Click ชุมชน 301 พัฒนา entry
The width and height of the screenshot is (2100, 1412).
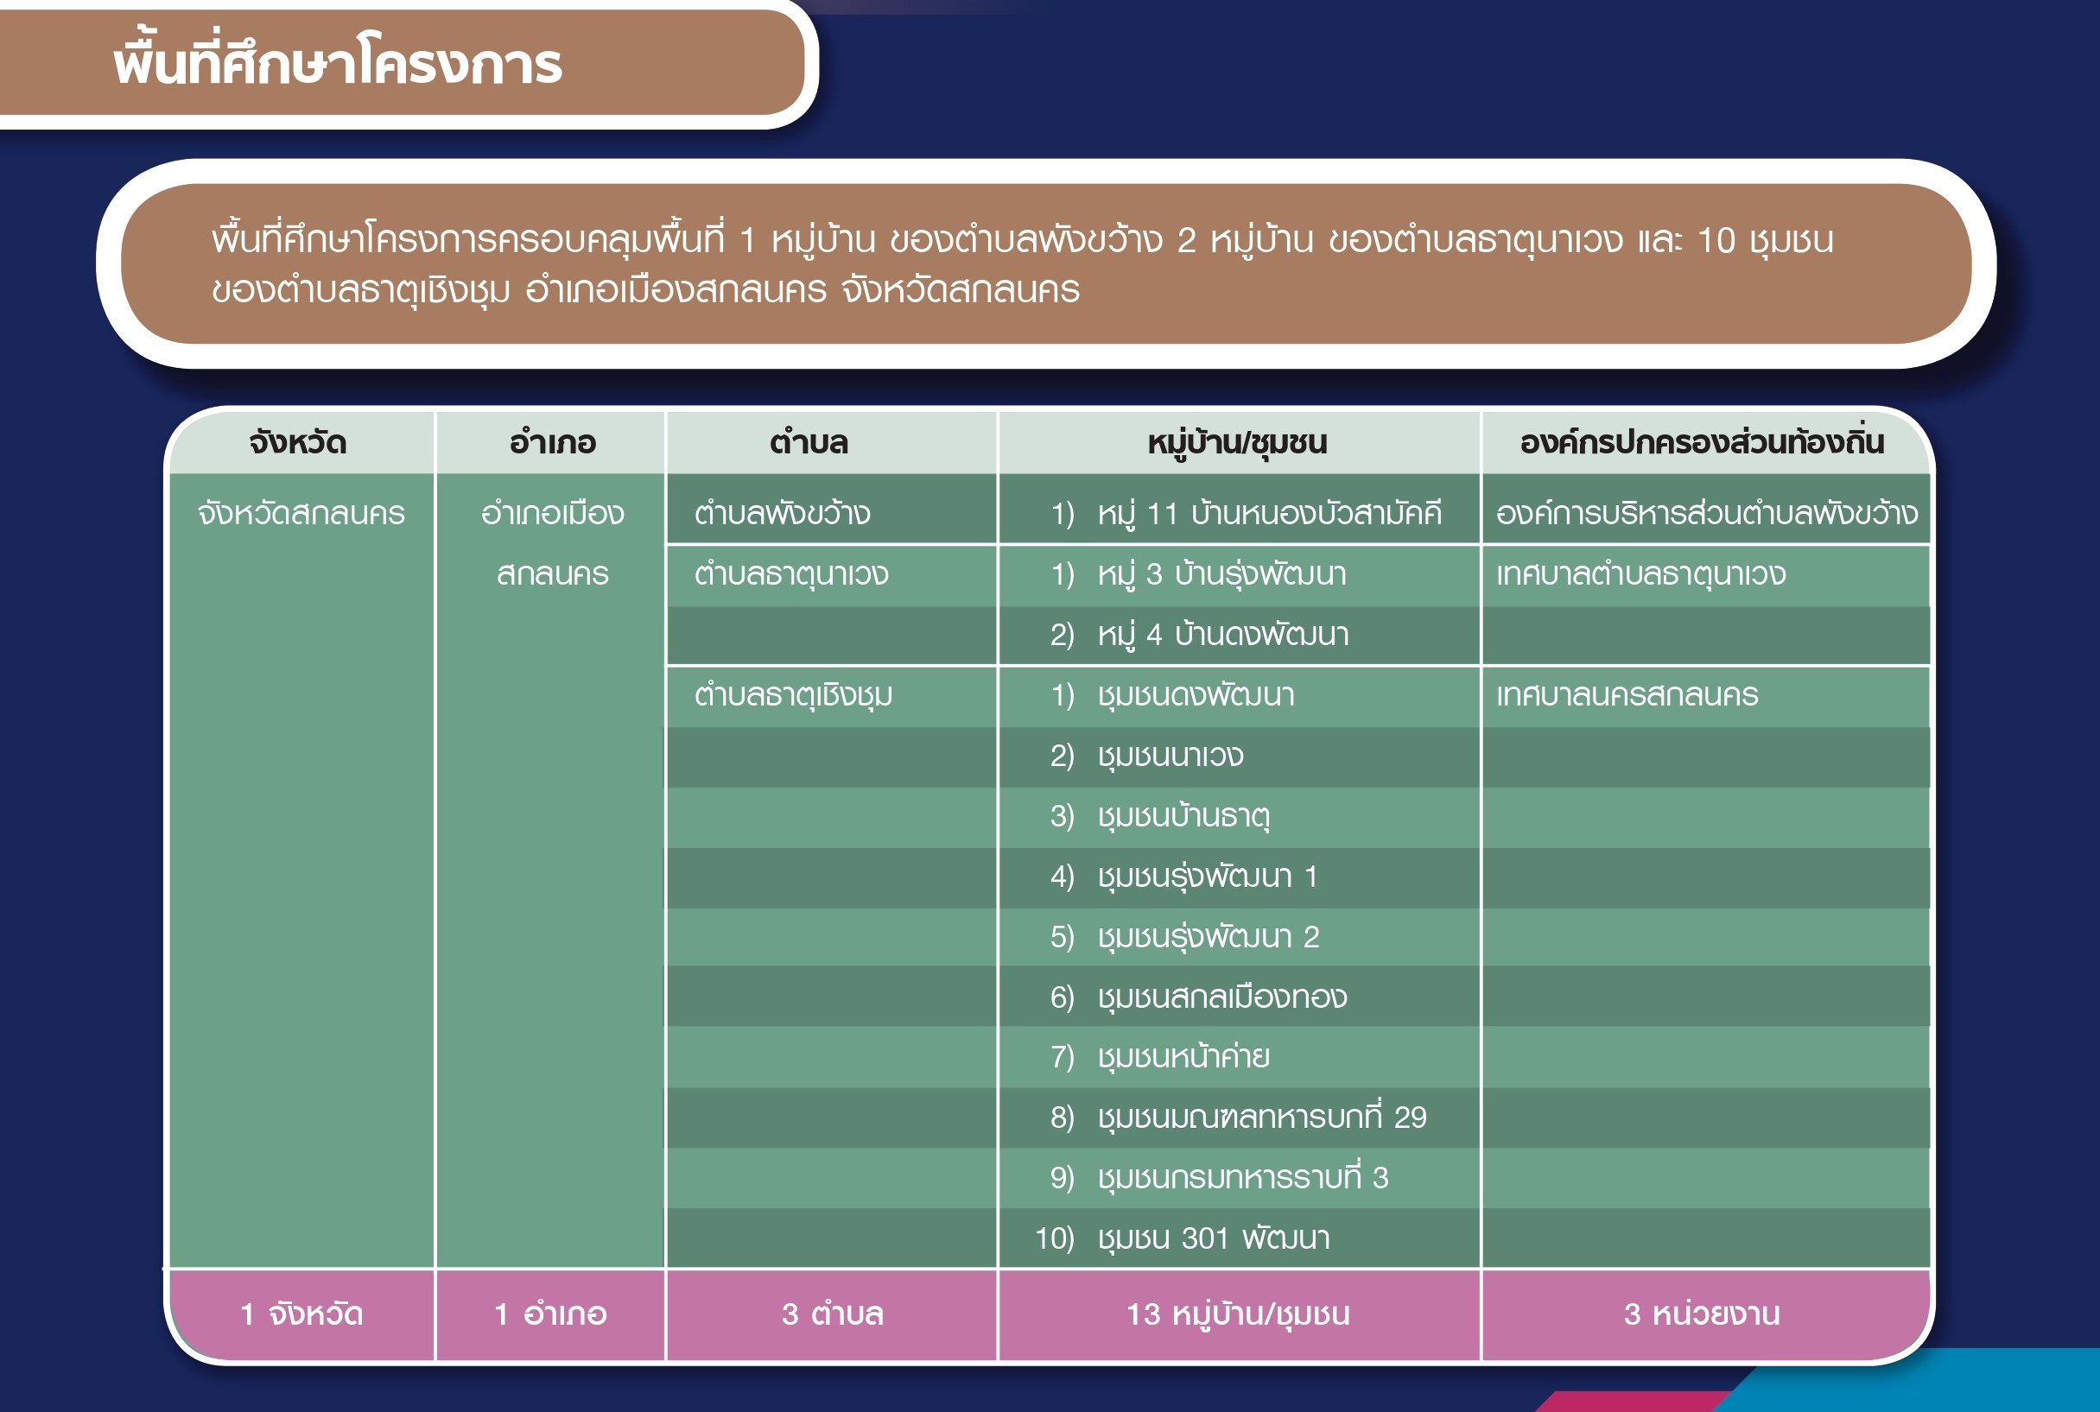(1212, 1238)
